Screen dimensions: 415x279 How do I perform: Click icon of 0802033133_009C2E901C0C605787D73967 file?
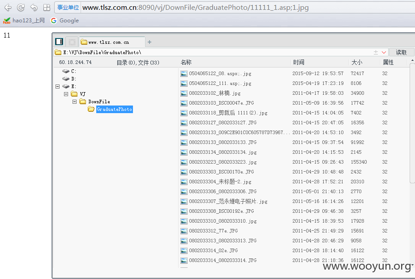pos(184,133)
